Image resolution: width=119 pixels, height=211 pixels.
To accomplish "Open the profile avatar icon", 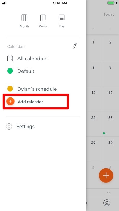I will pos(107,203).
